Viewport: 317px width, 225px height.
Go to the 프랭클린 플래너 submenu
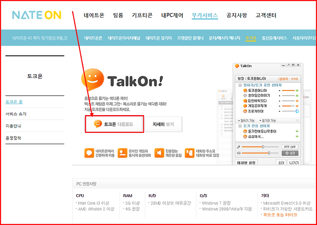190,38
